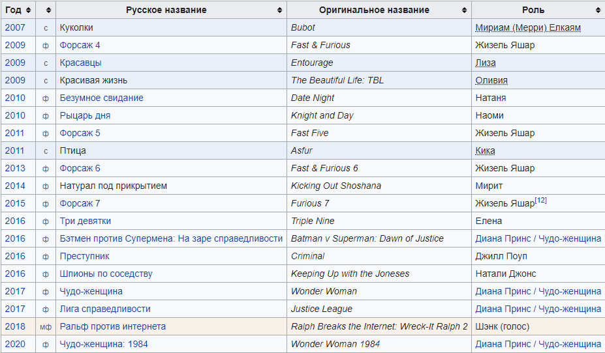Open year 2011 in Форсаж 5 row

pyautogui.click(x=15, y=134)
